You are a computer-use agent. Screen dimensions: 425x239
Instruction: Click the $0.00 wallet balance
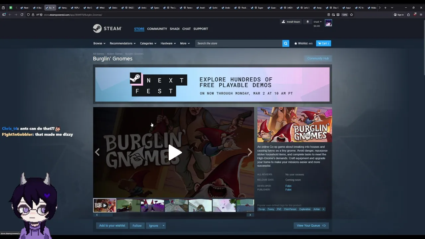click(x=317, y=26)
